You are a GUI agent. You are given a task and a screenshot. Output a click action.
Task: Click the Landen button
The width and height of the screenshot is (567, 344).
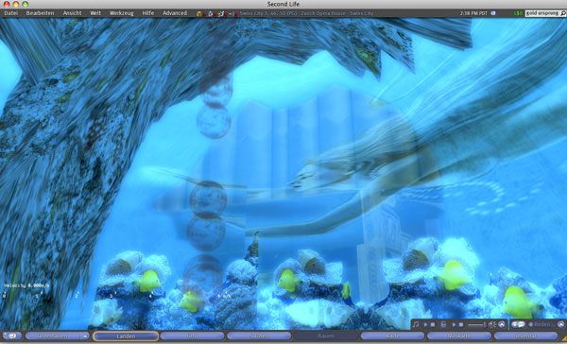click(x=126, y=336)
